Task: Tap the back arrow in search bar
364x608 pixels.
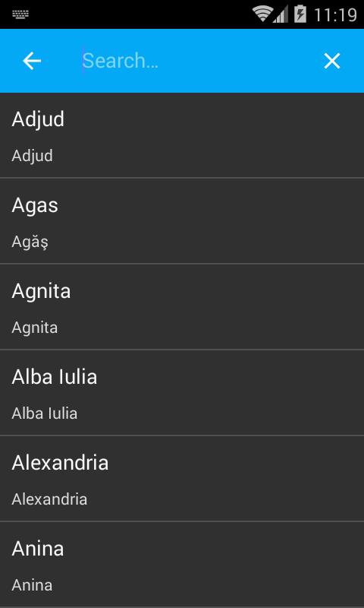Action: 32,61
